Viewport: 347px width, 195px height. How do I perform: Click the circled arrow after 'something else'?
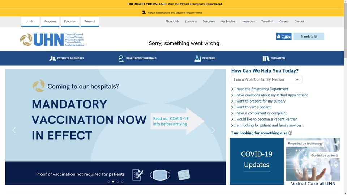(x=290, y=133)
